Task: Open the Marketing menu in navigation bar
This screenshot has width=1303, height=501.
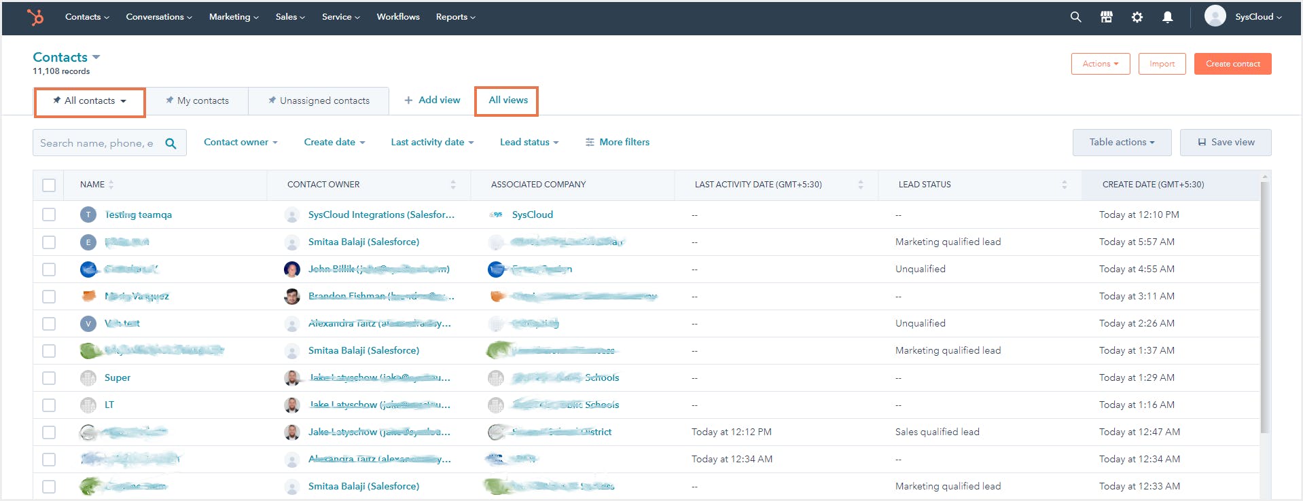Action: click(x=233, y=17)
